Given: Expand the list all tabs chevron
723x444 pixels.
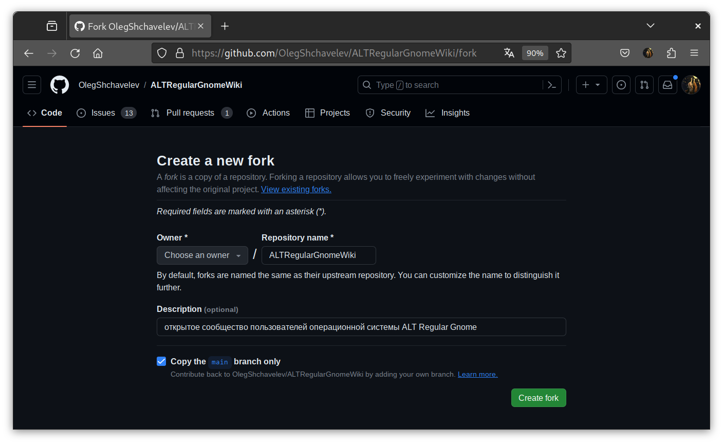Looking at the screenshot, I should coord(651,26).
